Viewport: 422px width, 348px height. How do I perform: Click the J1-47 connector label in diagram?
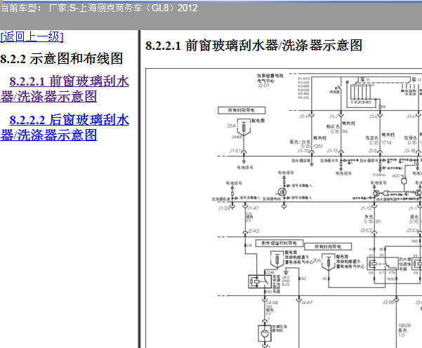[x=253, y=208]
